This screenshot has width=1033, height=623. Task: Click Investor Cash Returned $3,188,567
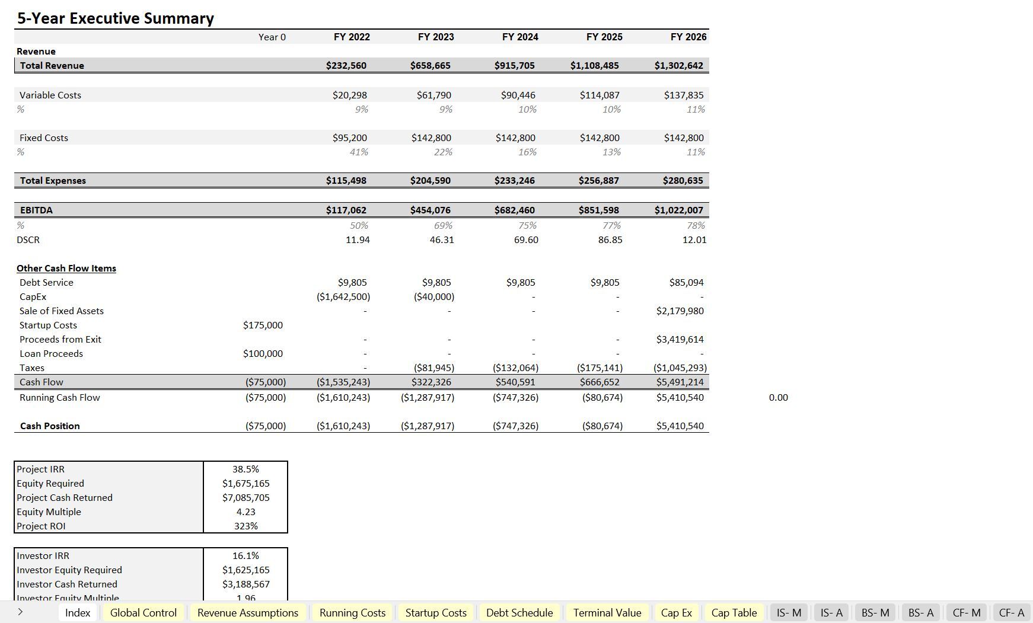click(246, 584)
